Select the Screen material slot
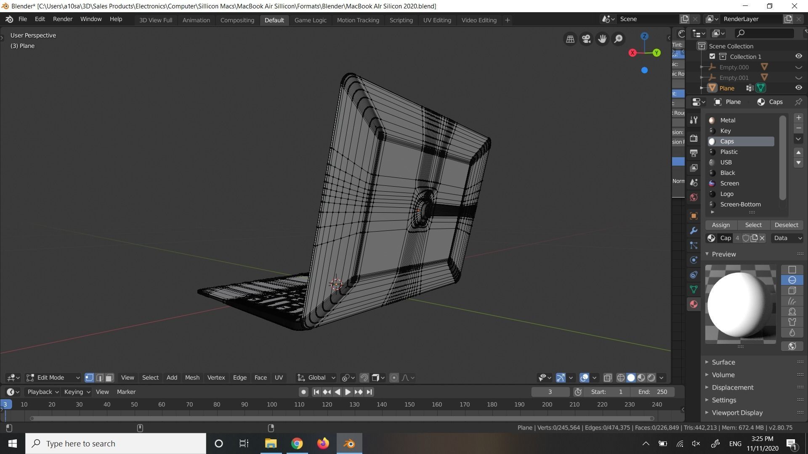The image size is (808, 454). [x=729, y=183]
